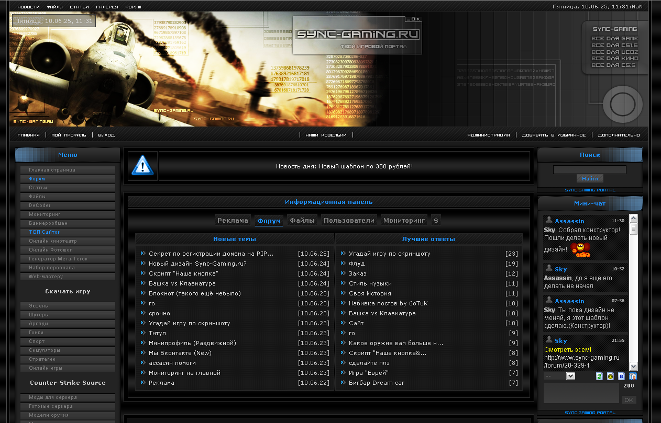The width and height of the screenshot is (661, 423).
Task: Click the blue warning triangle news icon
Action: 142,166
